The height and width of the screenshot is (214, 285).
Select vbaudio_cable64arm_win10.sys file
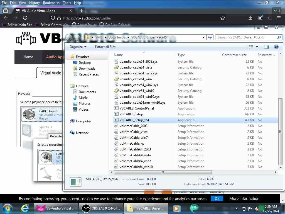click(142, 103)
